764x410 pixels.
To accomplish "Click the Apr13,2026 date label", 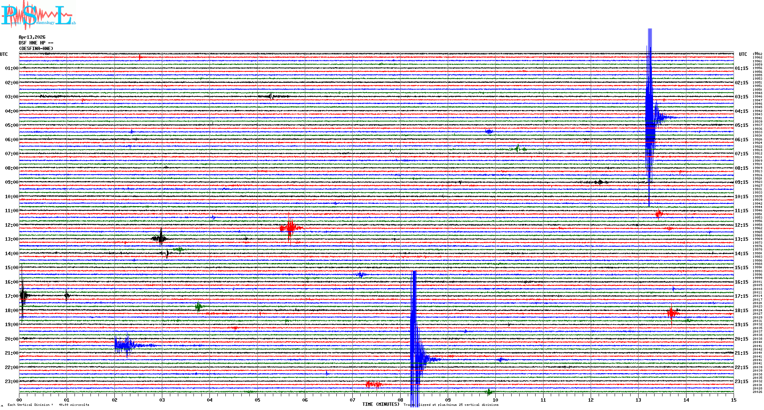I will pos(32,37).
